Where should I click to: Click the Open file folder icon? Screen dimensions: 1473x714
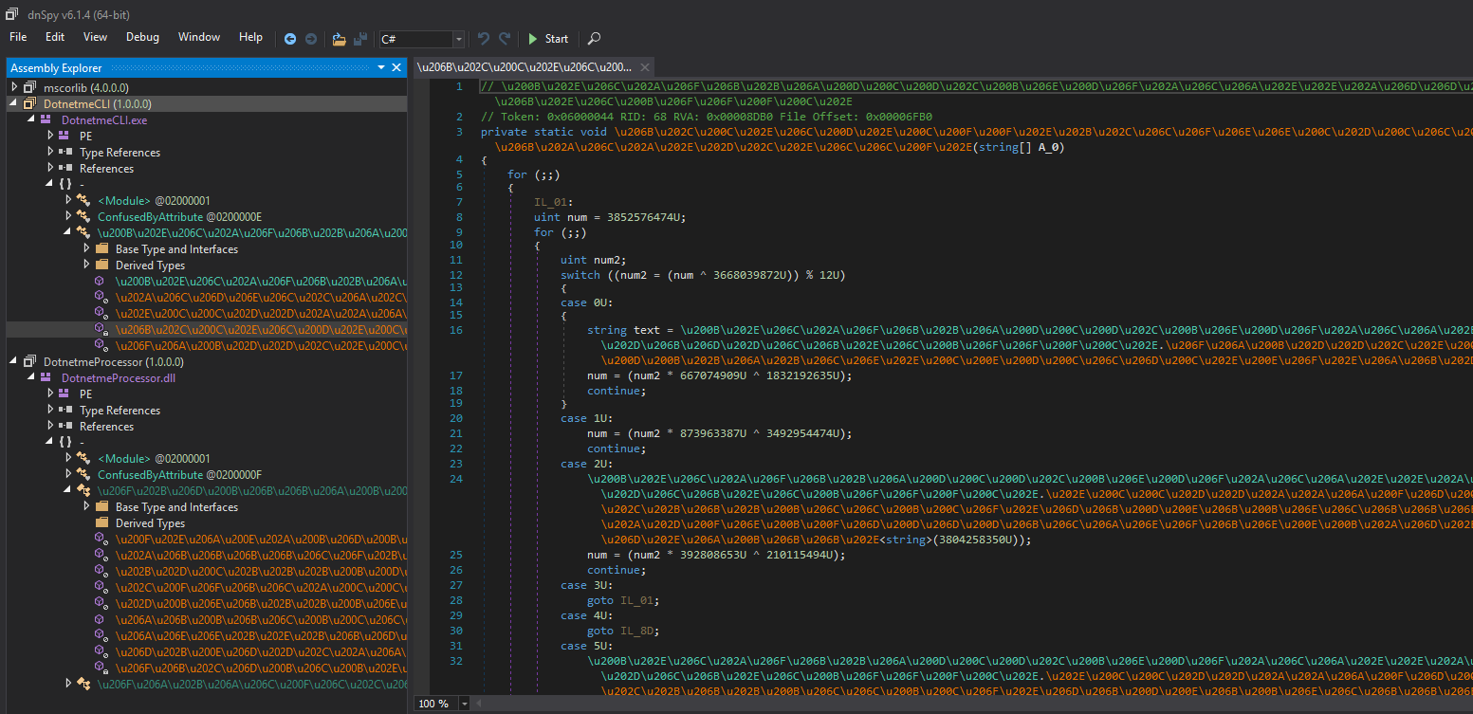339,39
